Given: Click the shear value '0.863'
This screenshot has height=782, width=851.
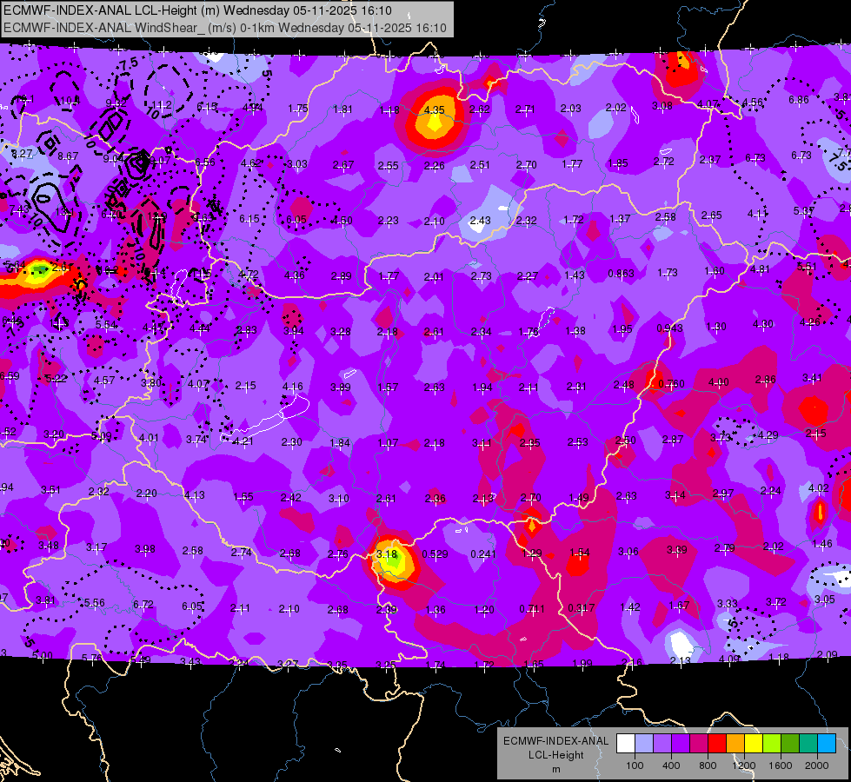Looking at the screenshot, I should (x=621, y=273).
